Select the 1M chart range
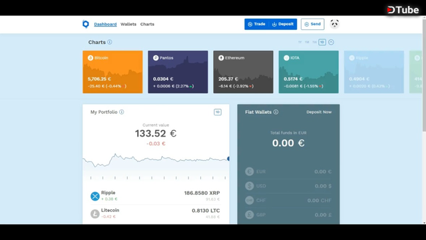 tap(307, 42)
